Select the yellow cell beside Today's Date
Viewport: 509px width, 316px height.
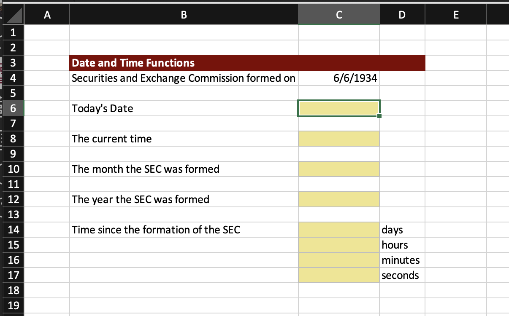pyautogui.click(x=338, y=108)
